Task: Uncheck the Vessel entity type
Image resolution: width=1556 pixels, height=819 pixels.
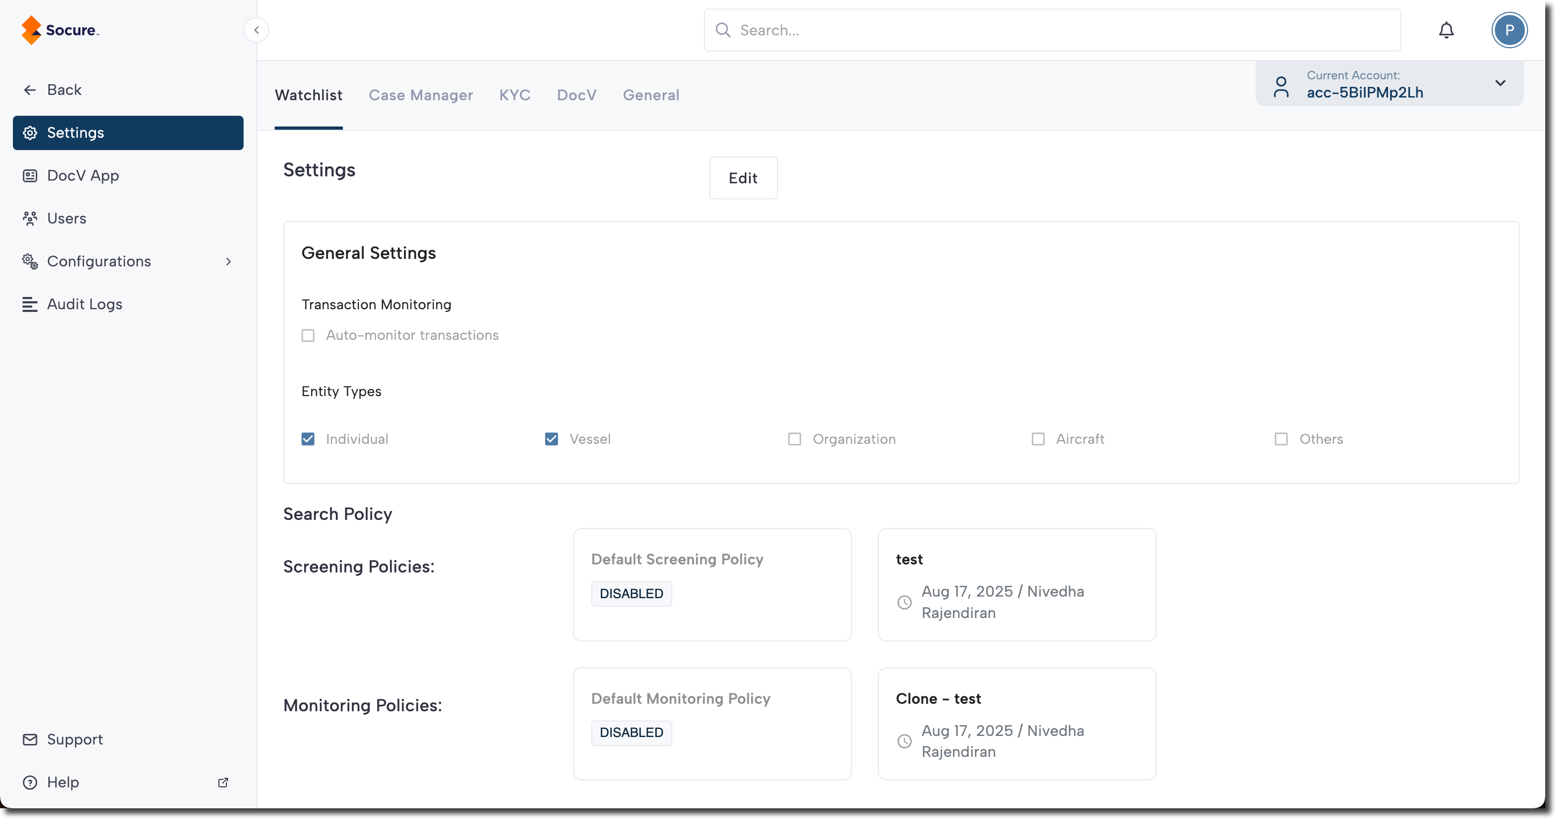Action: pyautogui.click(x=552, y=439)
